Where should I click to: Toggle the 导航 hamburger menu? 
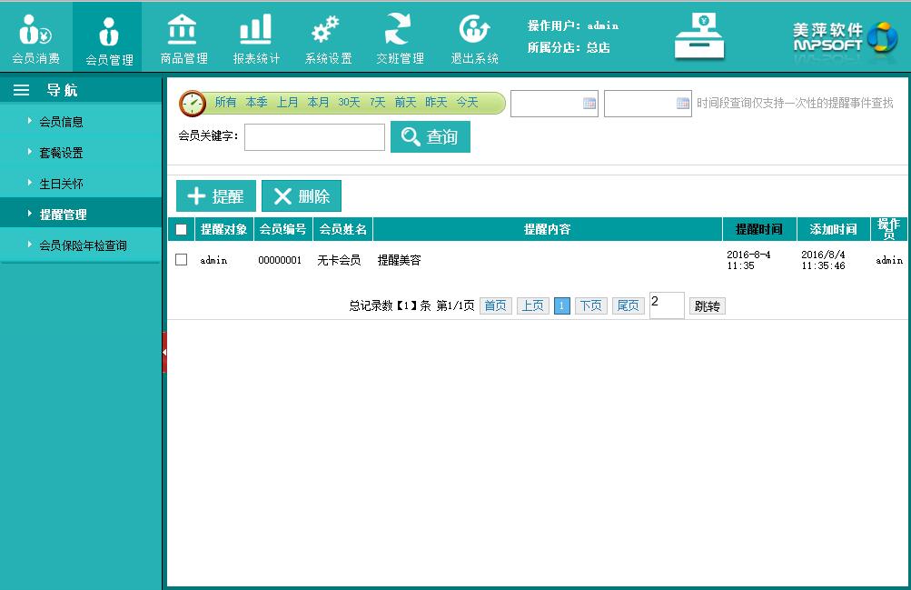click(x=21, y=90)
